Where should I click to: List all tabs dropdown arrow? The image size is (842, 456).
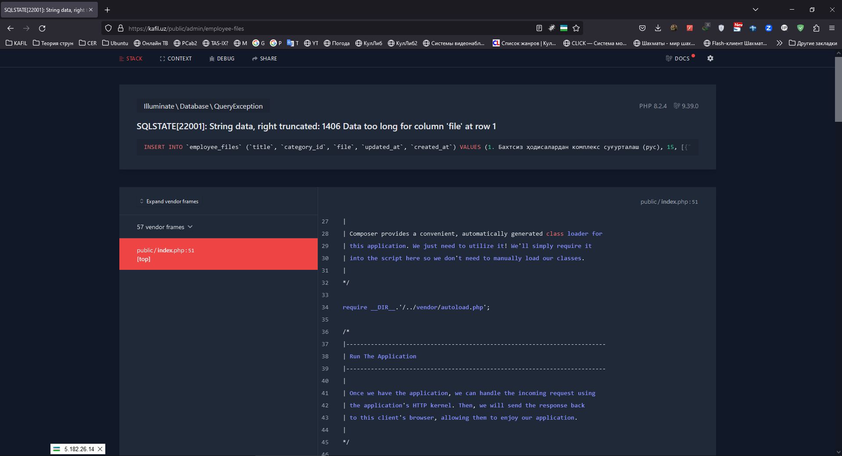(756, 10)
